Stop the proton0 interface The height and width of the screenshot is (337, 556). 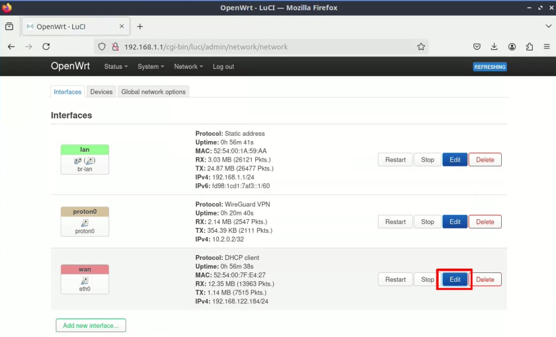coord(428,222)
